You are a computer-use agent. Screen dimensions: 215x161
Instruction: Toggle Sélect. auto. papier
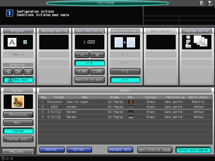pyautogui.click(x=193, y=150)
